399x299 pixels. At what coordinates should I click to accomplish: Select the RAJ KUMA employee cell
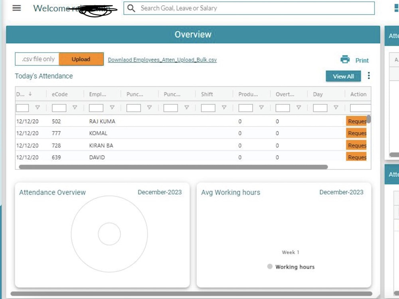tap(102, 121)
